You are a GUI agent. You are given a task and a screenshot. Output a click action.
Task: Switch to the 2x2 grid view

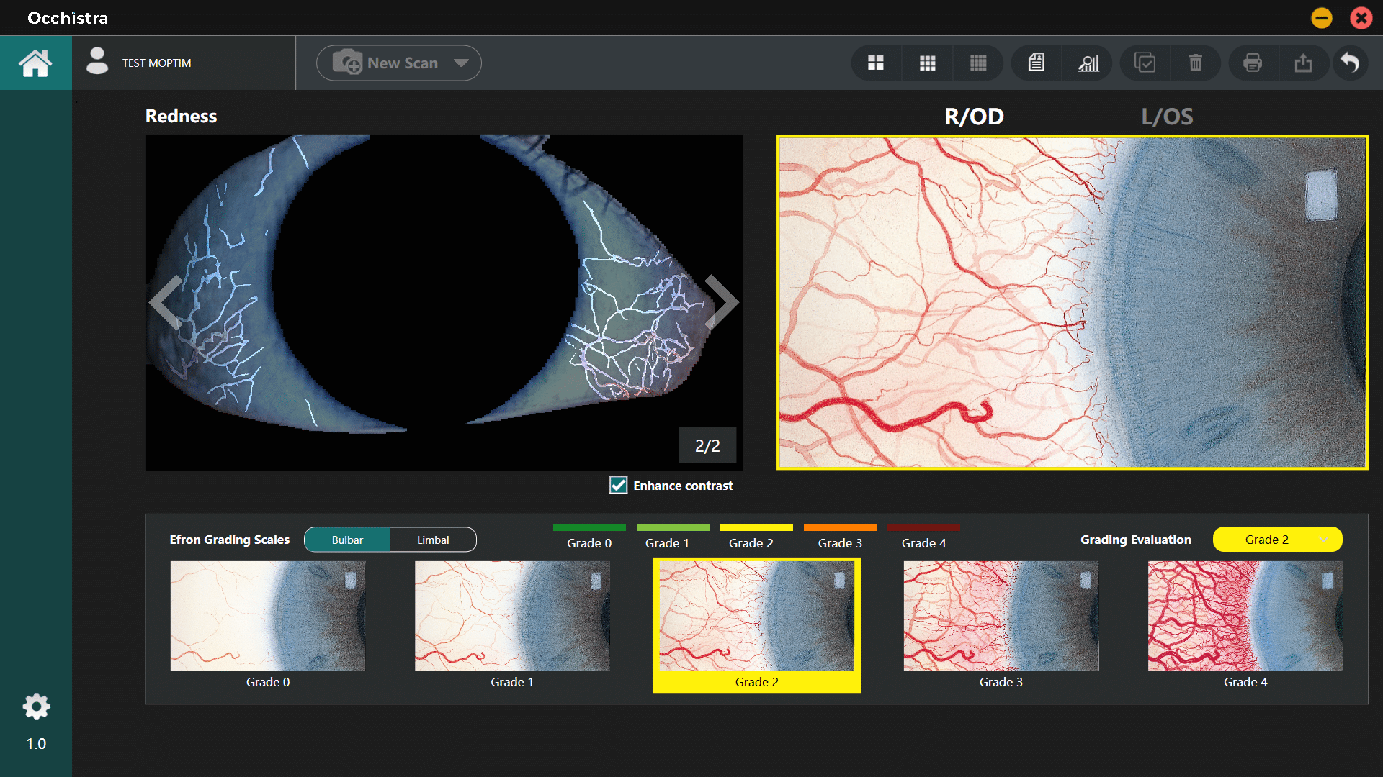(x=876, y=63)
